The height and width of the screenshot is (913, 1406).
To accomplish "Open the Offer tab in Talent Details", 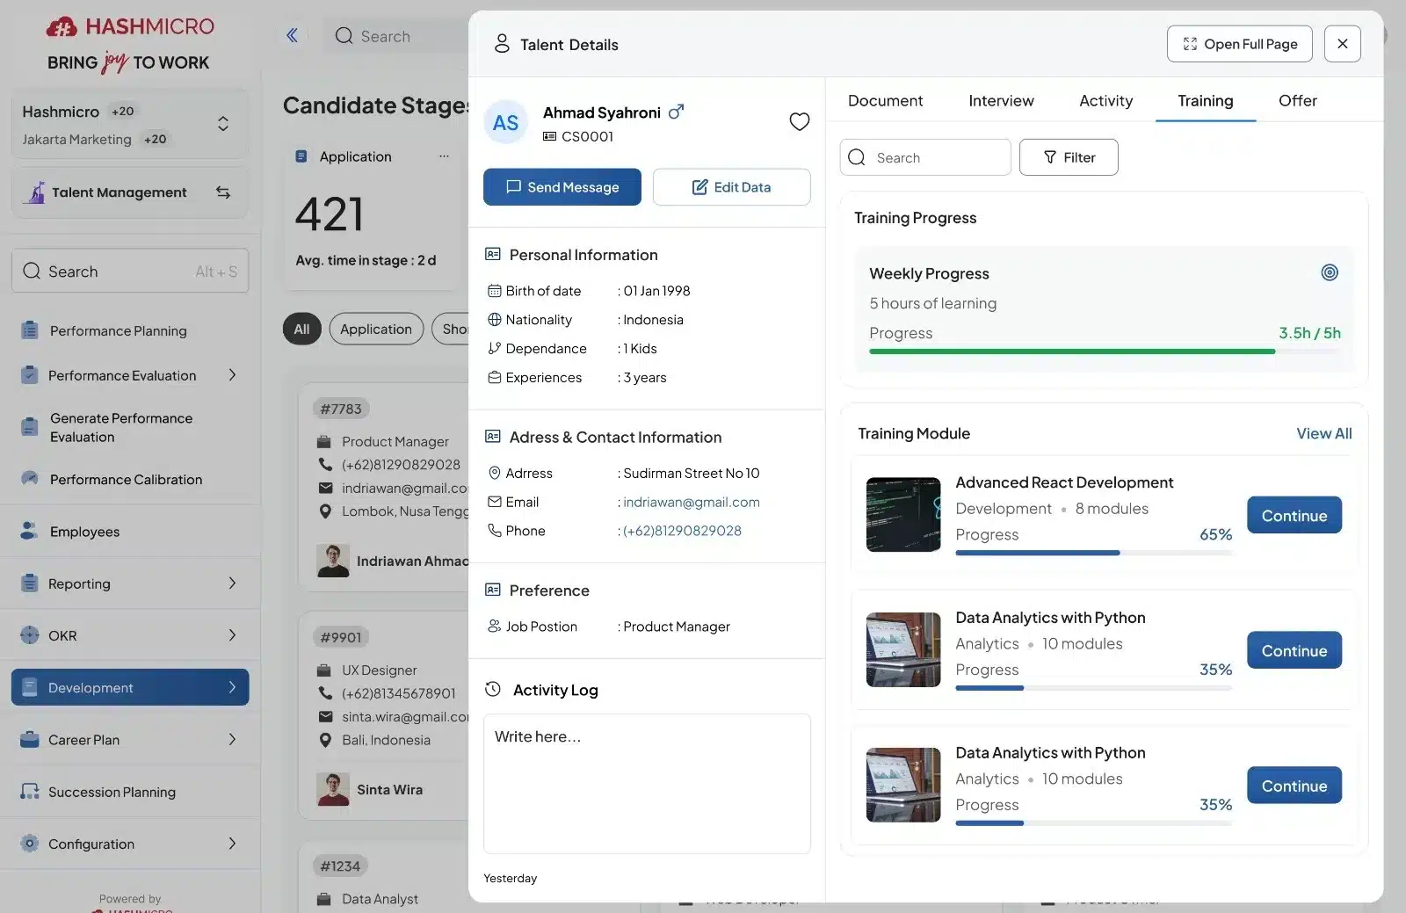I will [x=1296, y=100].
